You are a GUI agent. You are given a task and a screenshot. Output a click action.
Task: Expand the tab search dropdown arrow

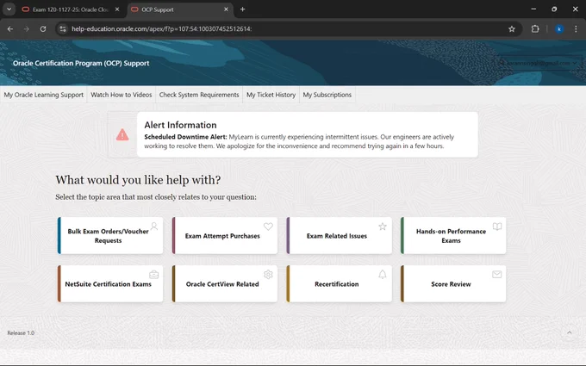[9, 9]
